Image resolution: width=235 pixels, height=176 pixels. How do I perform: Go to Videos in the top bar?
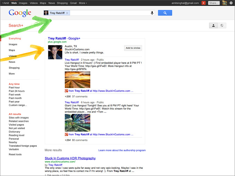click(34, 3)
